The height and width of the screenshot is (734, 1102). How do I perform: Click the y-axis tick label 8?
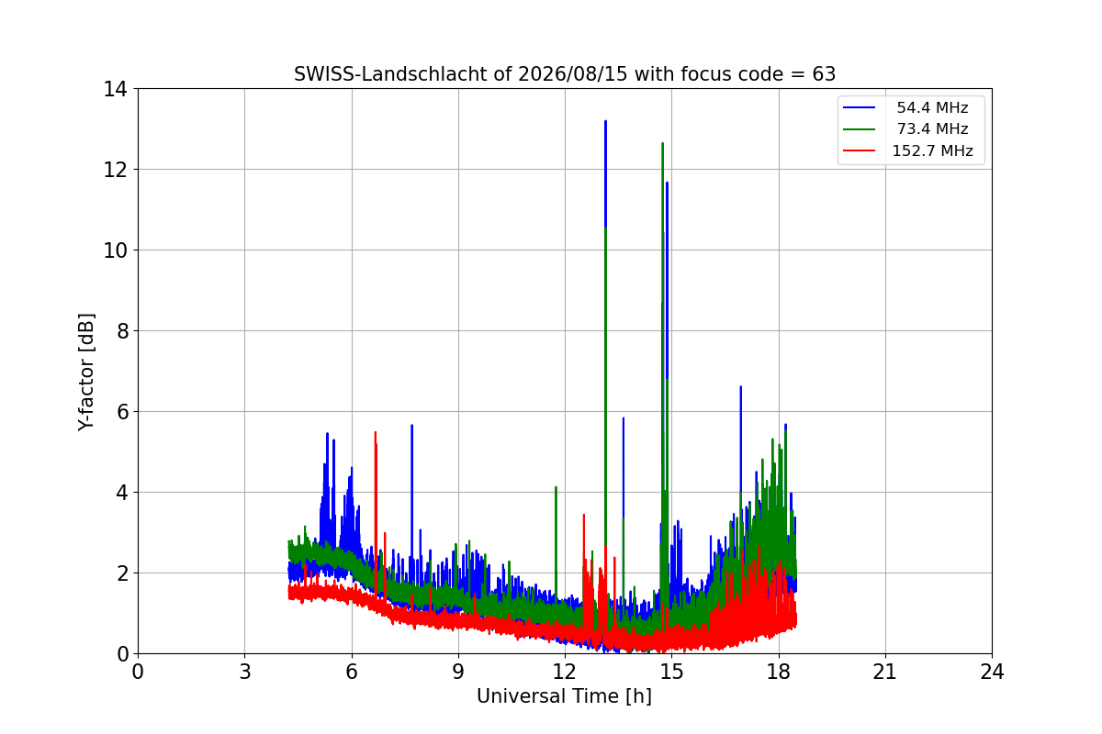(121, 331)
